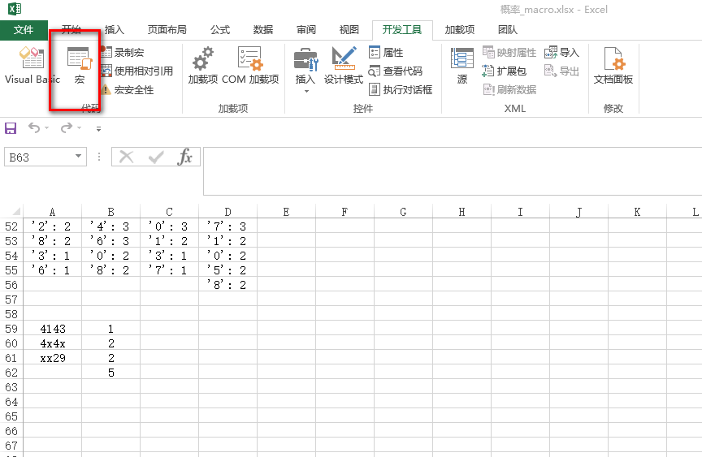
Task: Switch to the Page Layout (页面布局) tab
Action: [x=167, y=30]
